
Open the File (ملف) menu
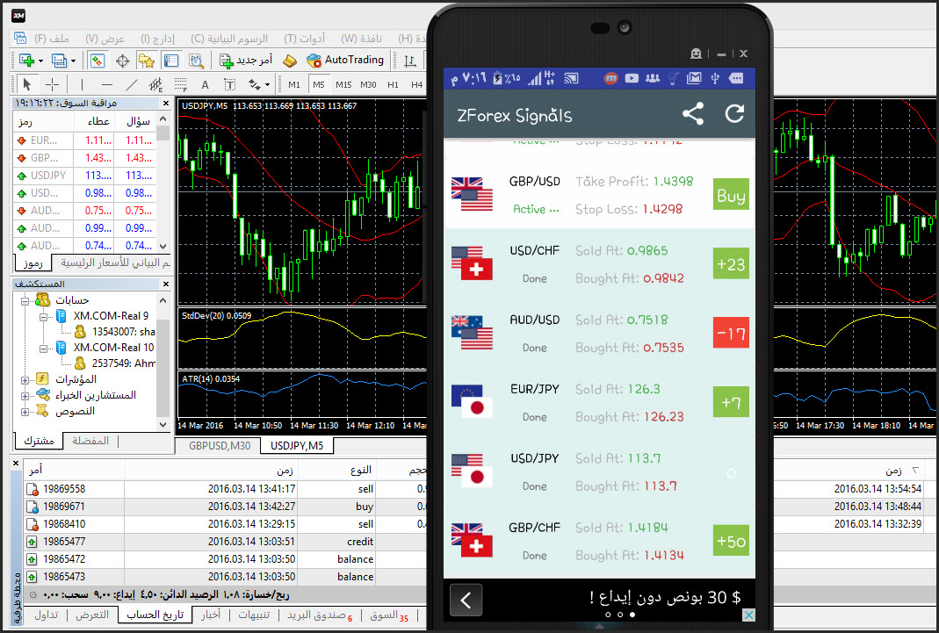tap(52, 39)
